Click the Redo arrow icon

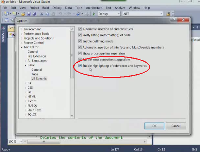click(69, 14)
